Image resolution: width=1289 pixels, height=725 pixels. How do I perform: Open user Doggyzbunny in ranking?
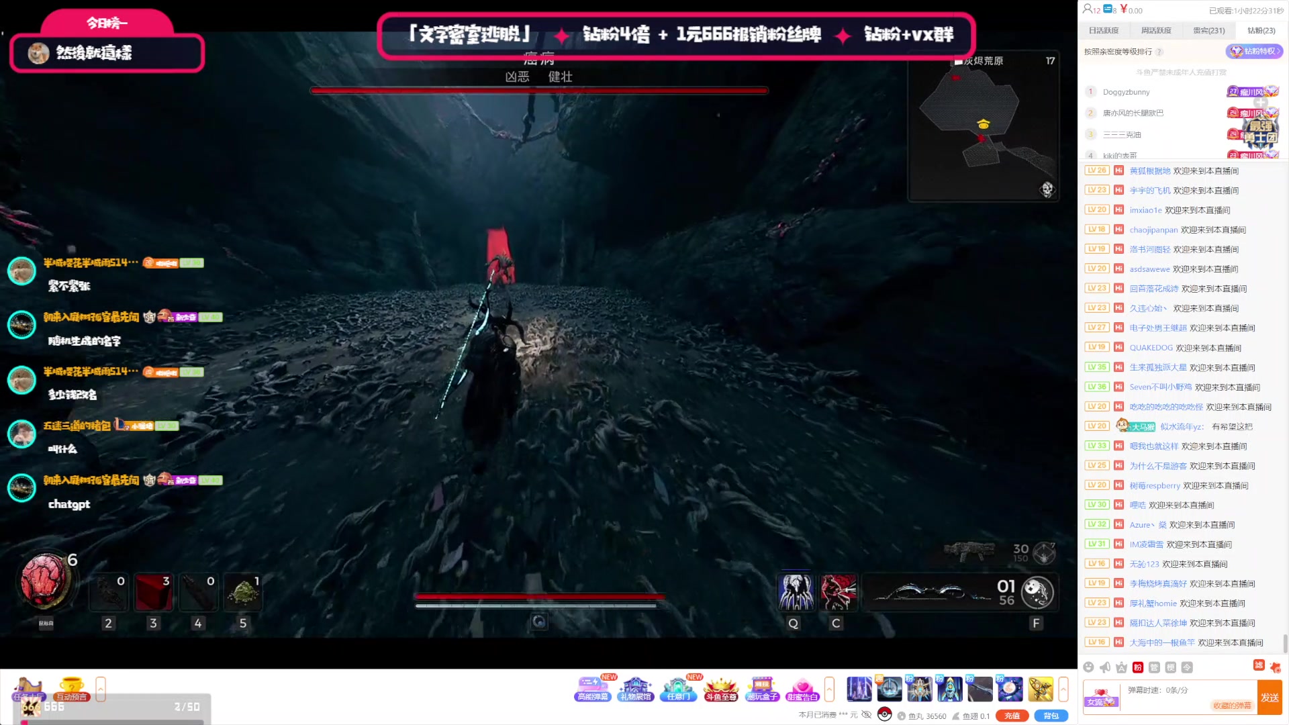1126,92
